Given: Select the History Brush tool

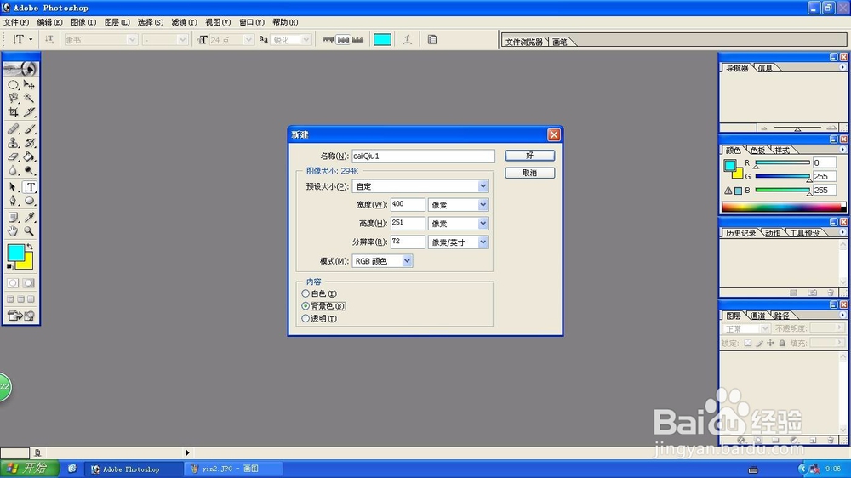Looking at the screenshot, I should [29, 143].
